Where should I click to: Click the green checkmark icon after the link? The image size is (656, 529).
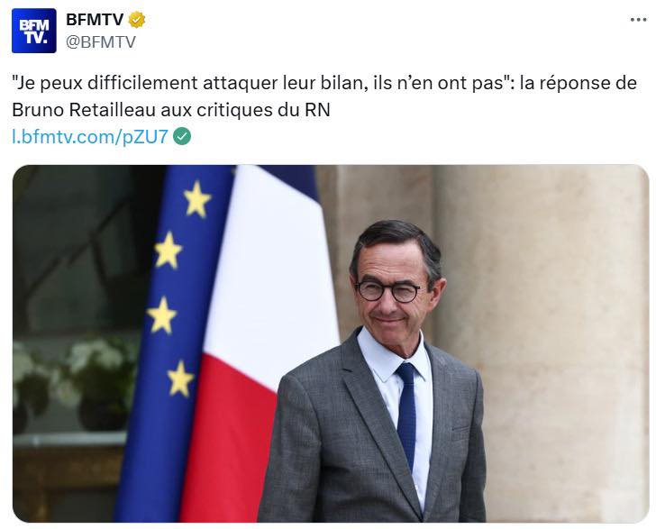[182, 136]
